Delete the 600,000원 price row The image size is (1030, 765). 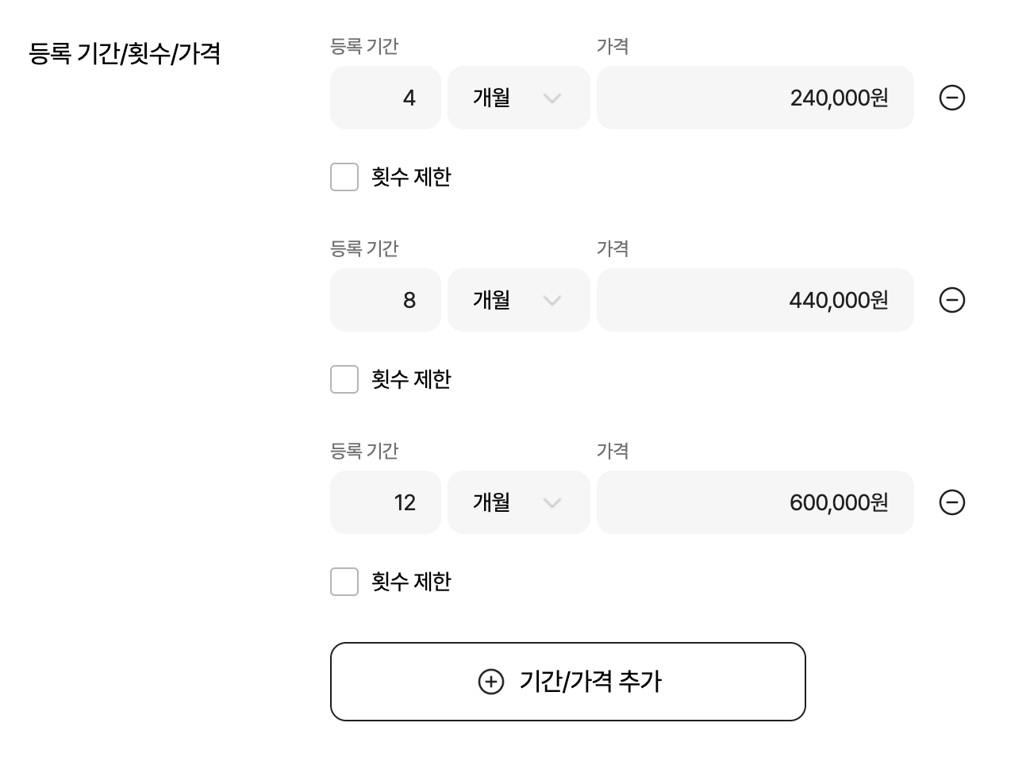[951, 502]
